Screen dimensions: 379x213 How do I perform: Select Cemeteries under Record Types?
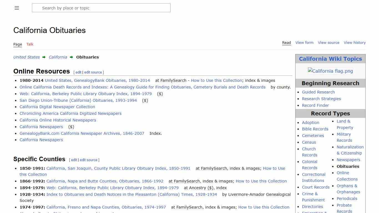pyautogui.click(x=313, y=136)
